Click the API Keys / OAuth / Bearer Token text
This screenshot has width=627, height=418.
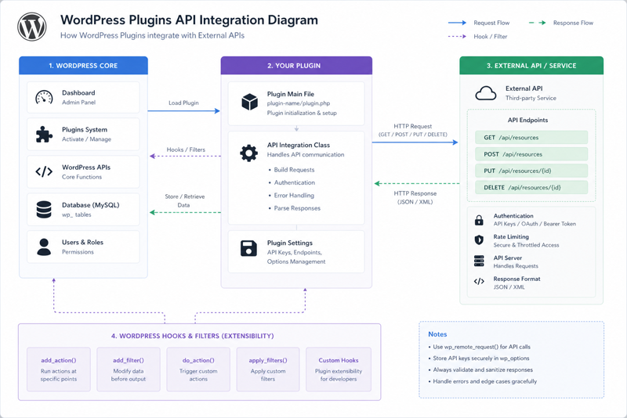535,224
